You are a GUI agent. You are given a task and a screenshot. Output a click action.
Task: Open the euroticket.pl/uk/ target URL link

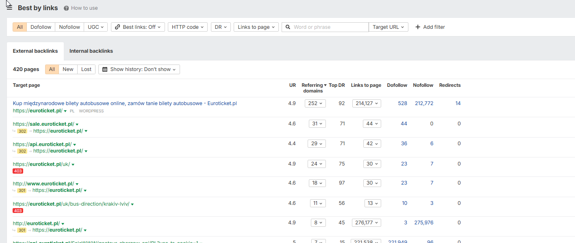tap(41, 164)
